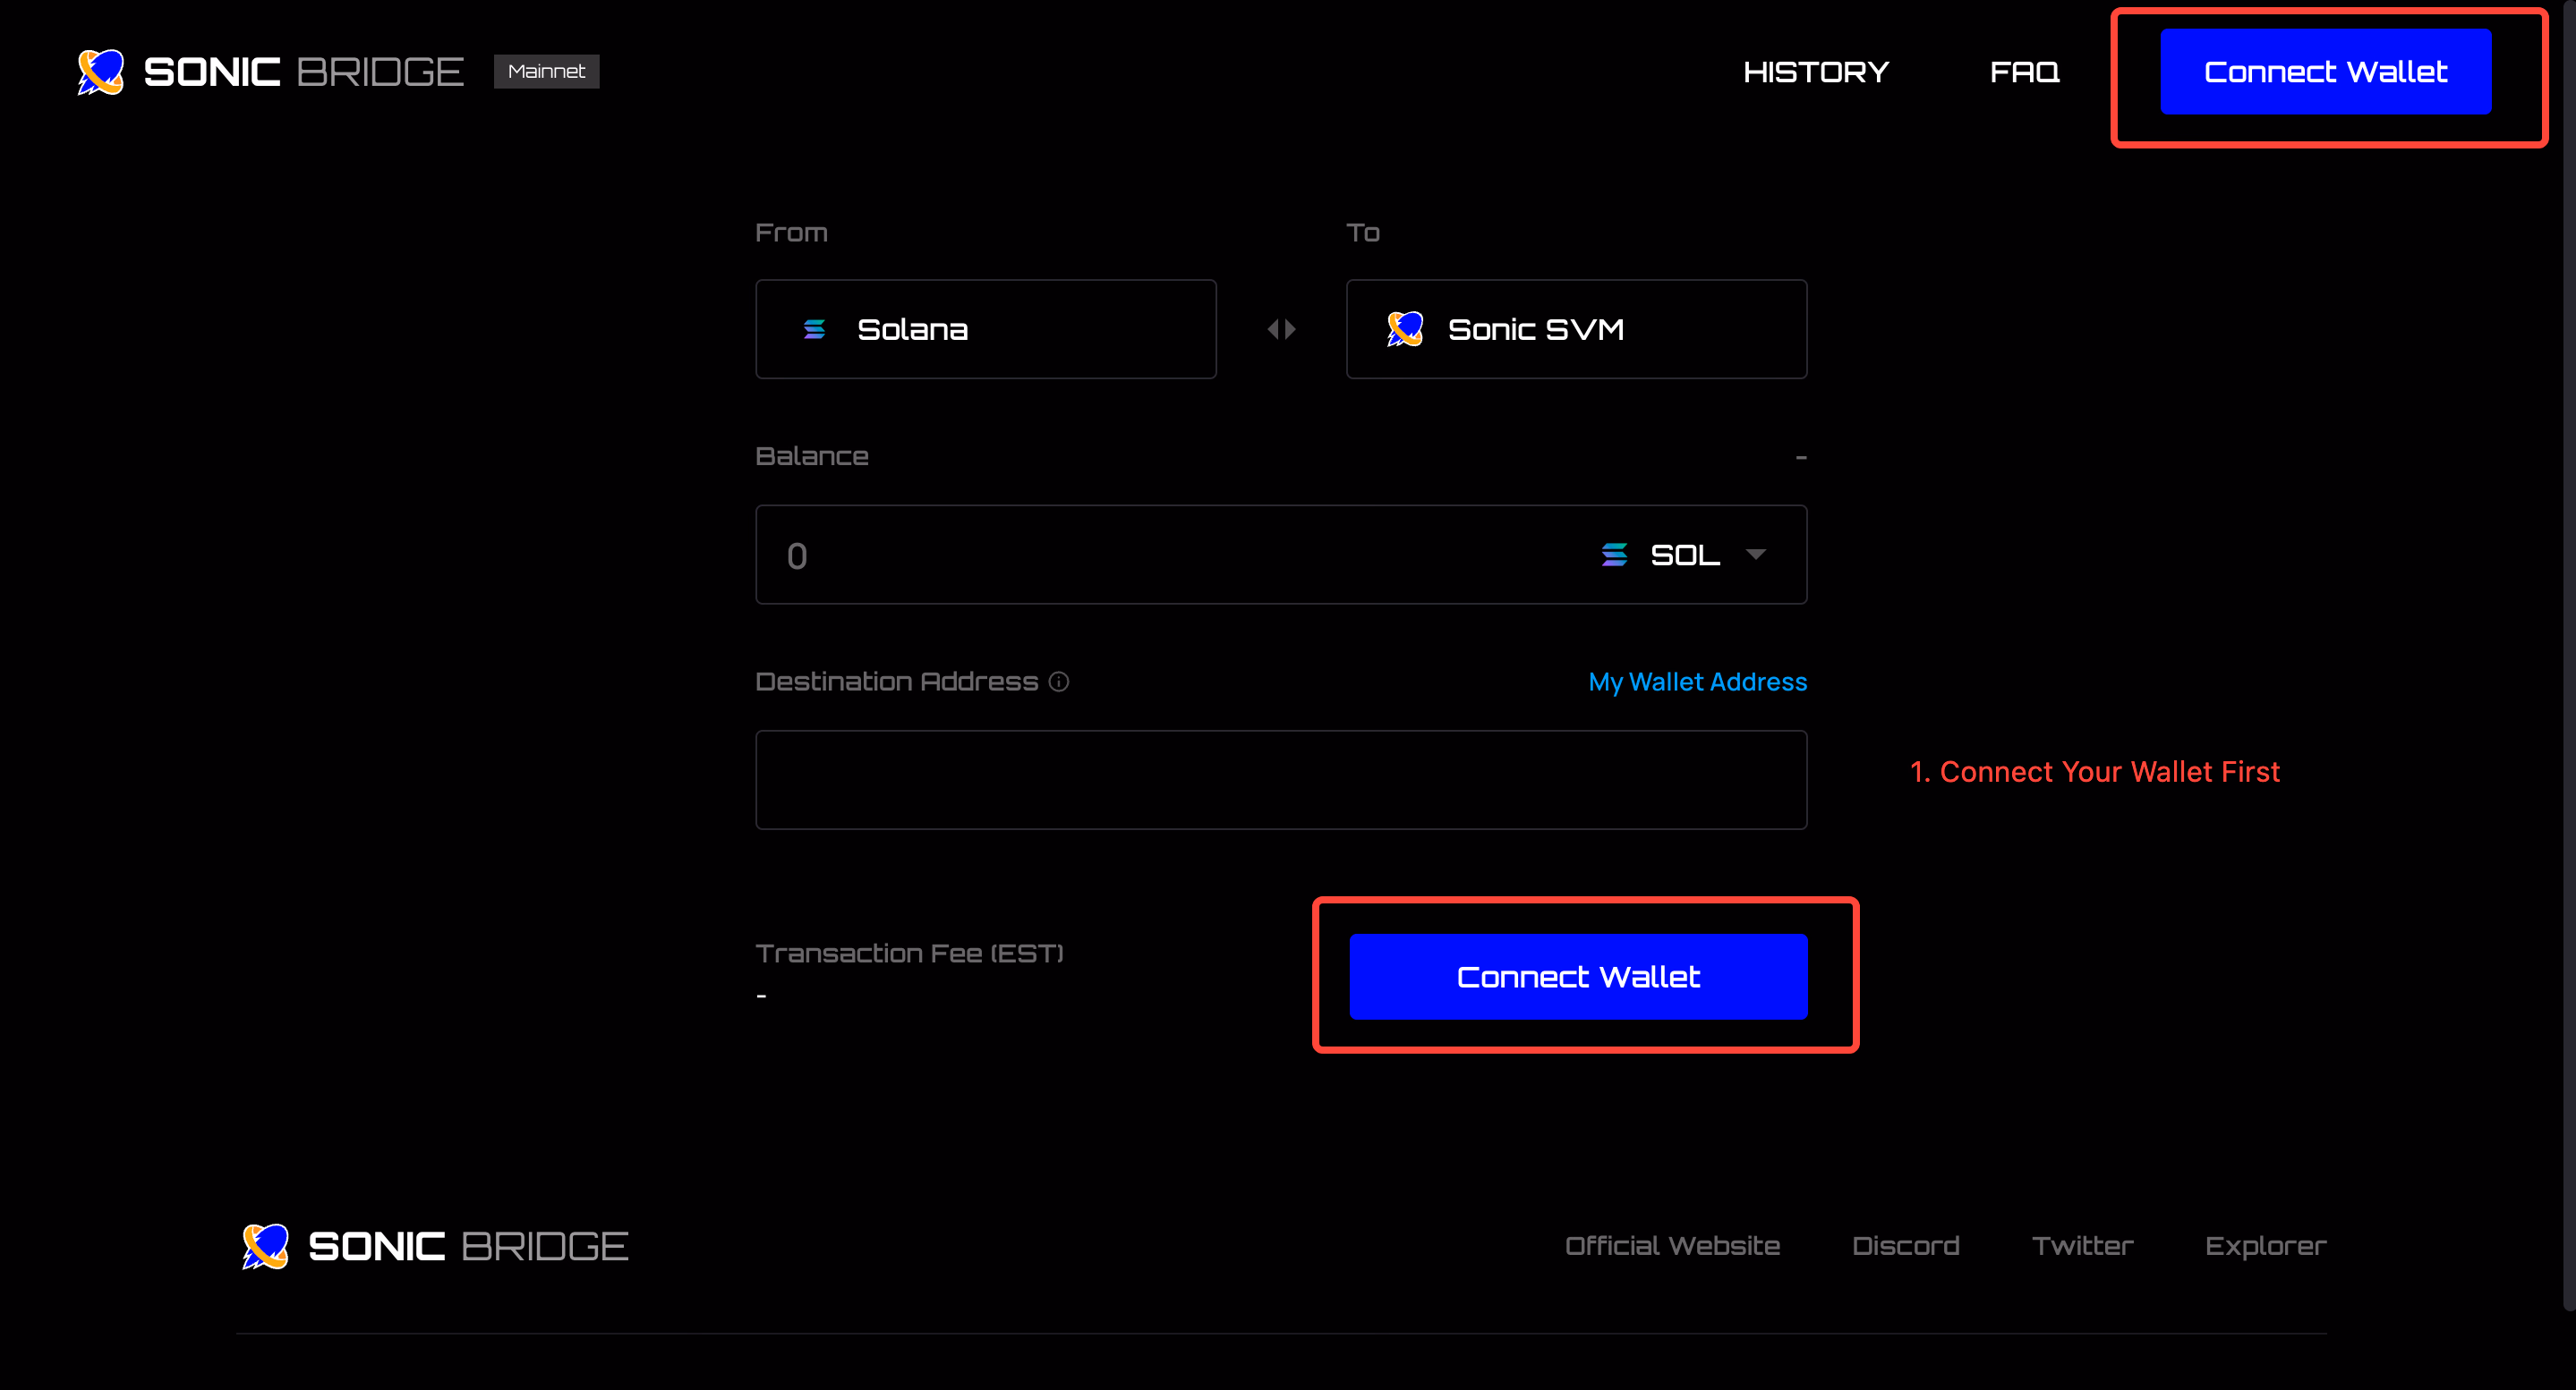This screenshot has height=1390, width=2576.
Task: Focus the Destination Address input box
Action: pos(1281,779)
